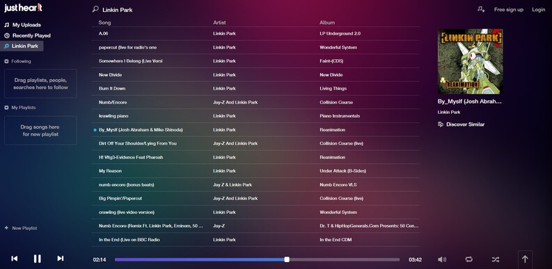
Task: Toggle shuffle mode
Action: (496, 259)
